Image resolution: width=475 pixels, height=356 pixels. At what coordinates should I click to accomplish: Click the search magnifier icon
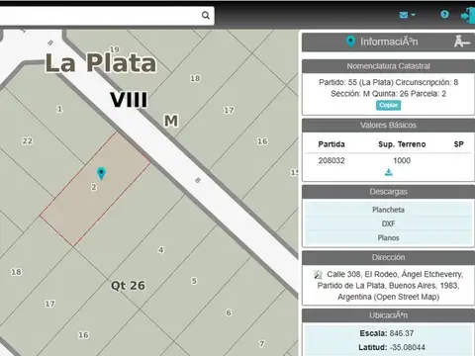tap(206, 15)
